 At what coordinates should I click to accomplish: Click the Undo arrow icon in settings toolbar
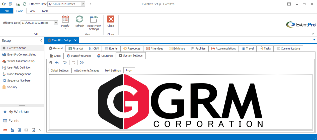tap(57, 62)
